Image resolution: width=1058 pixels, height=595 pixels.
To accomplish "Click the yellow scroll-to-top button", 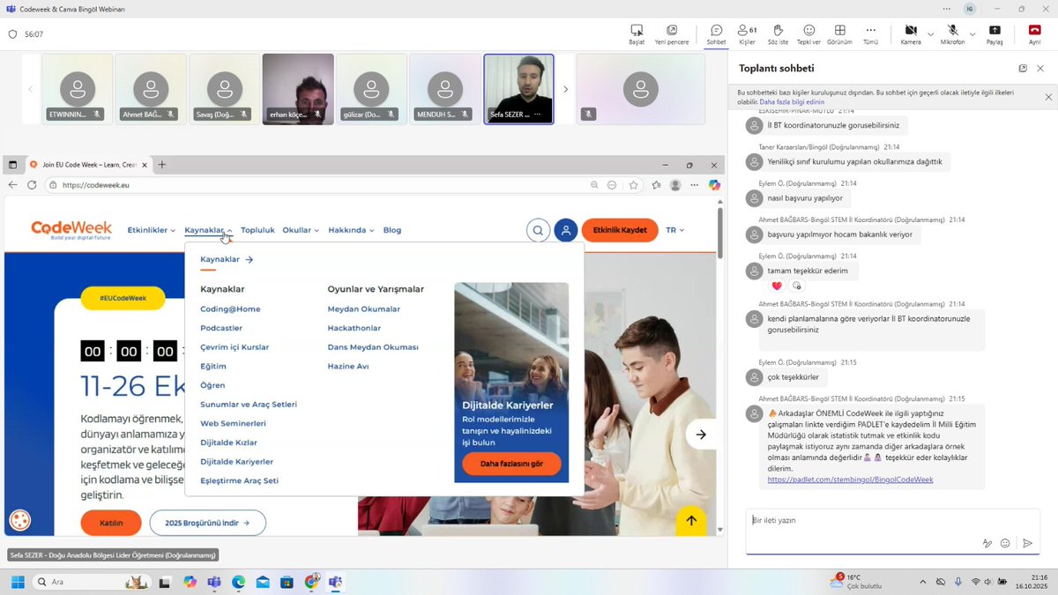I will (x=691, y=521).
